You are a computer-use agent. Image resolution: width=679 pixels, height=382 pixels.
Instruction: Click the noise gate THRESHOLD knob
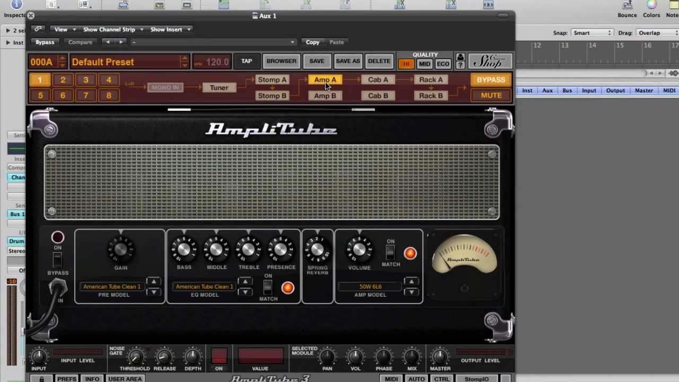(x=135, y=357)
